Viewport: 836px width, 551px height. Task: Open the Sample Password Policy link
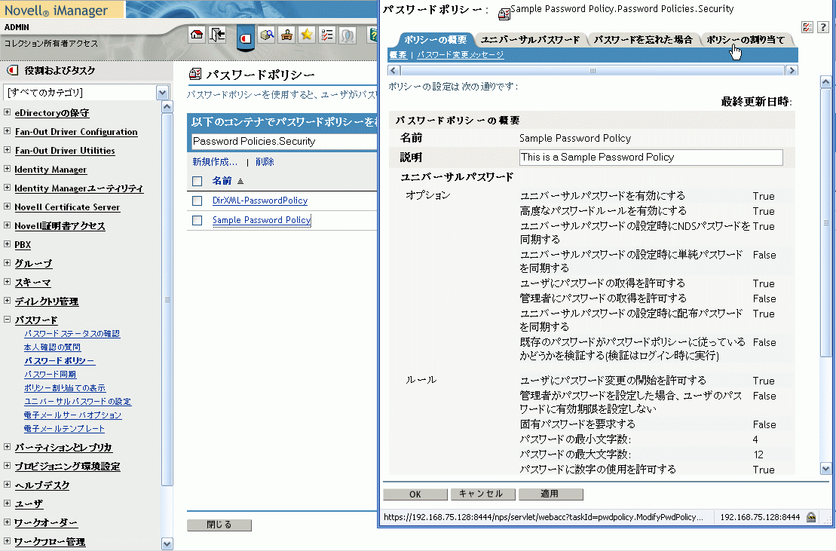262,220
